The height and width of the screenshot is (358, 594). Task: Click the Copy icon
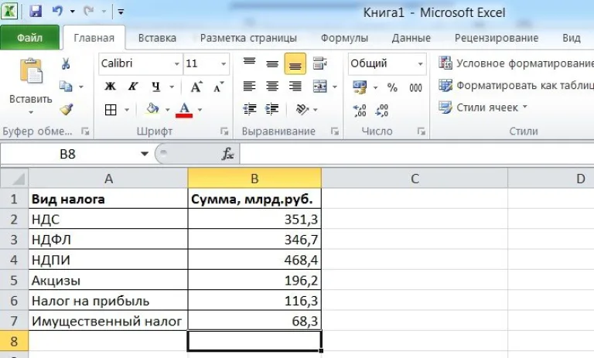66,87
